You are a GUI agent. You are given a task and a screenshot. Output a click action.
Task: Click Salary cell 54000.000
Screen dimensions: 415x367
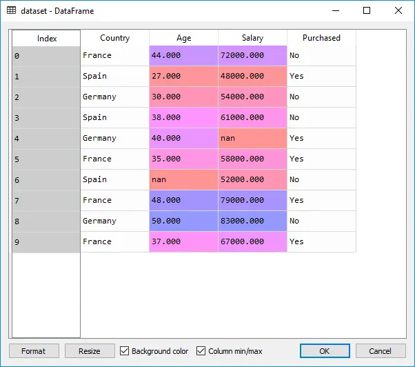point(252,97)
